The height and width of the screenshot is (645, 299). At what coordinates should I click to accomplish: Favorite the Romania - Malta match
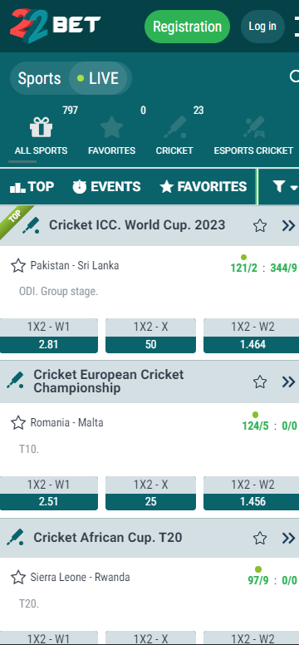click(x=18, y=422)
